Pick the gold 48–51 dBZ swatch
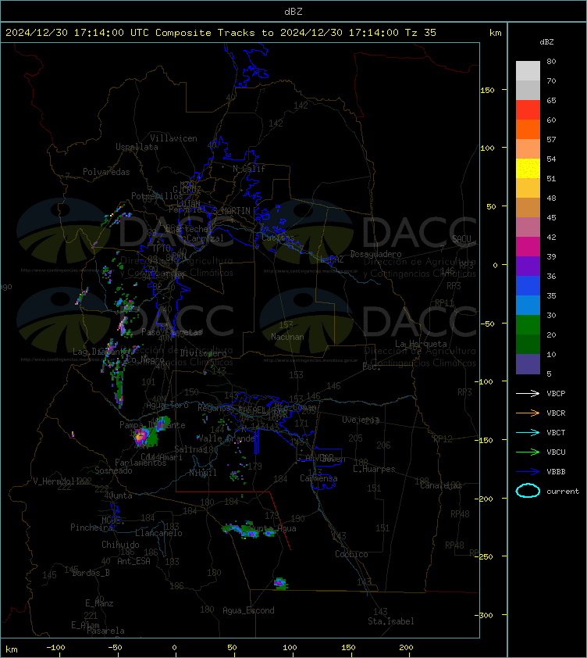The width and height of the screenshot is (587, 658). coord(528,188)
